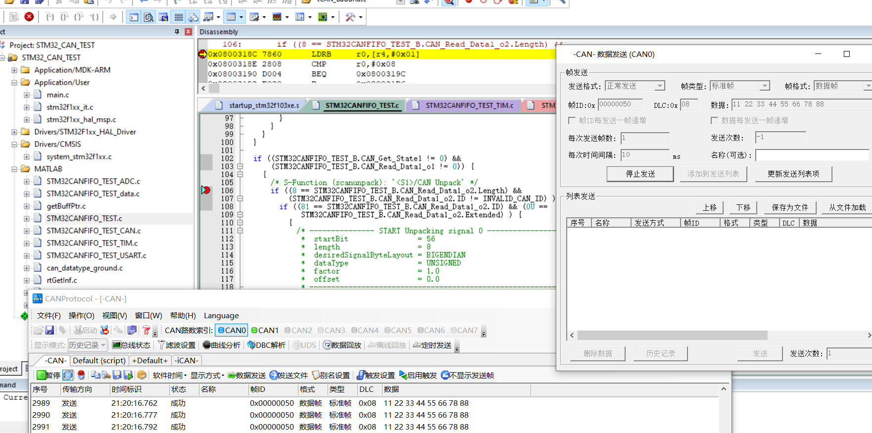The width and height of the screenshot is (872, 433).
Task: Click 启用触发 enable trigger
Action: [418, 375]
